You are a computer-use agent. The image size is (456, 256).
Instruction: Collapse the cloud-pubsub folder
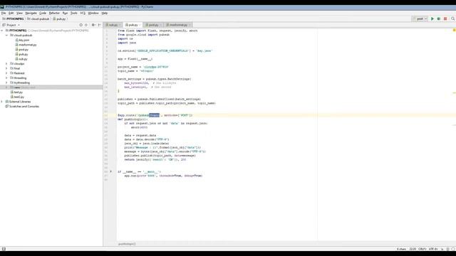tap(6, 35)
